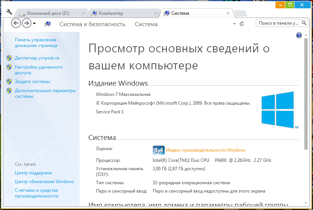Screen dimensions: 313x210
Task: Open Дополнительные параметры системы link
Action: coord(45,93)
